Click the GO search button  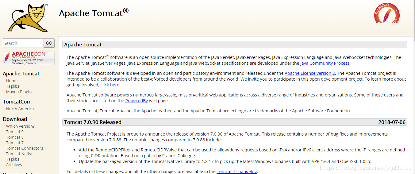[49, 43]
